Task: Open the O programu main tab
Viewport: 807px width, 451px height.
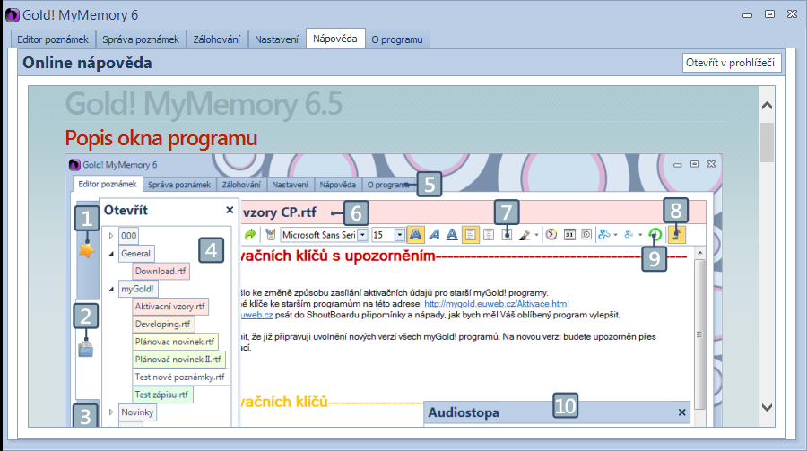Action: [397, 39]
